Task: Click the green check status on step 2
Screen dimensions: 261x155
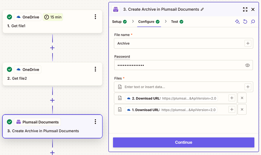Action: [x=10, y=69]
